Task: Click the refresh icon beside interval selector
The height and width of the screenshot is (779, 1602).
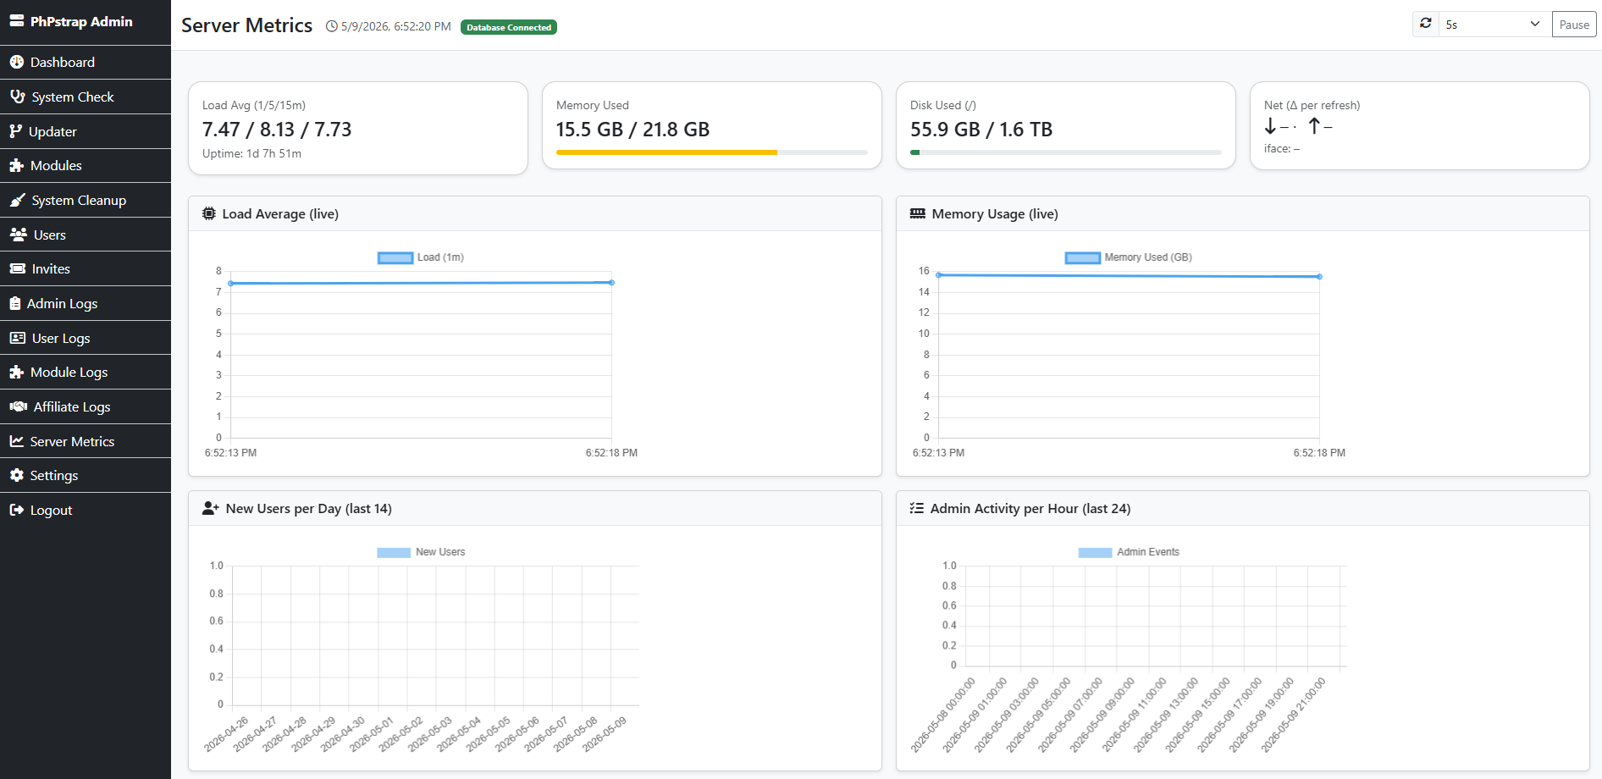Action: [1426, 24]
